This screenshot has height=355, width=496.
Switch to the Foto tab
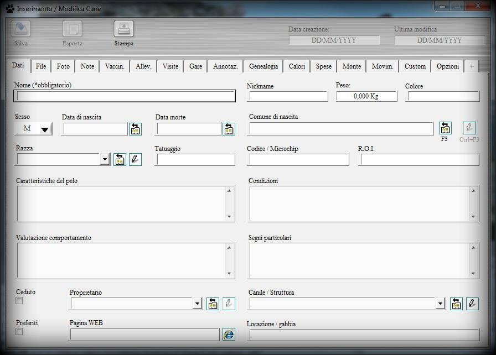tap(63, 66)
